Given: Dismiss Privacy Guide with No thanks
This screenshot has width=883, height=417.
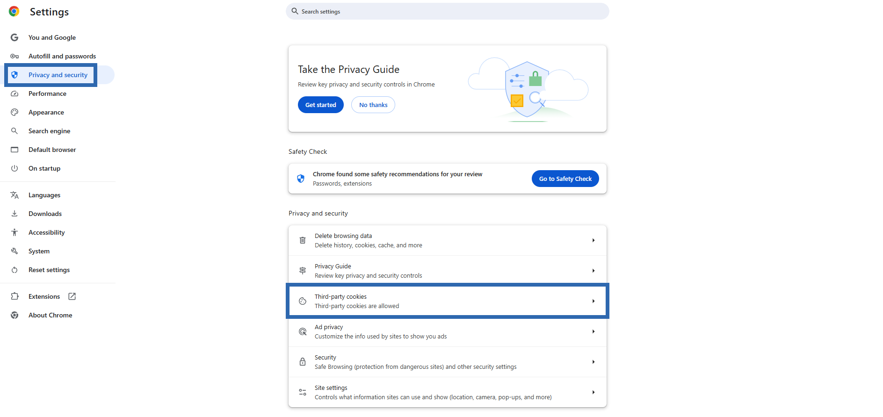Looking at the screenshot, I should pyautogui.click(x=373, y=105).
